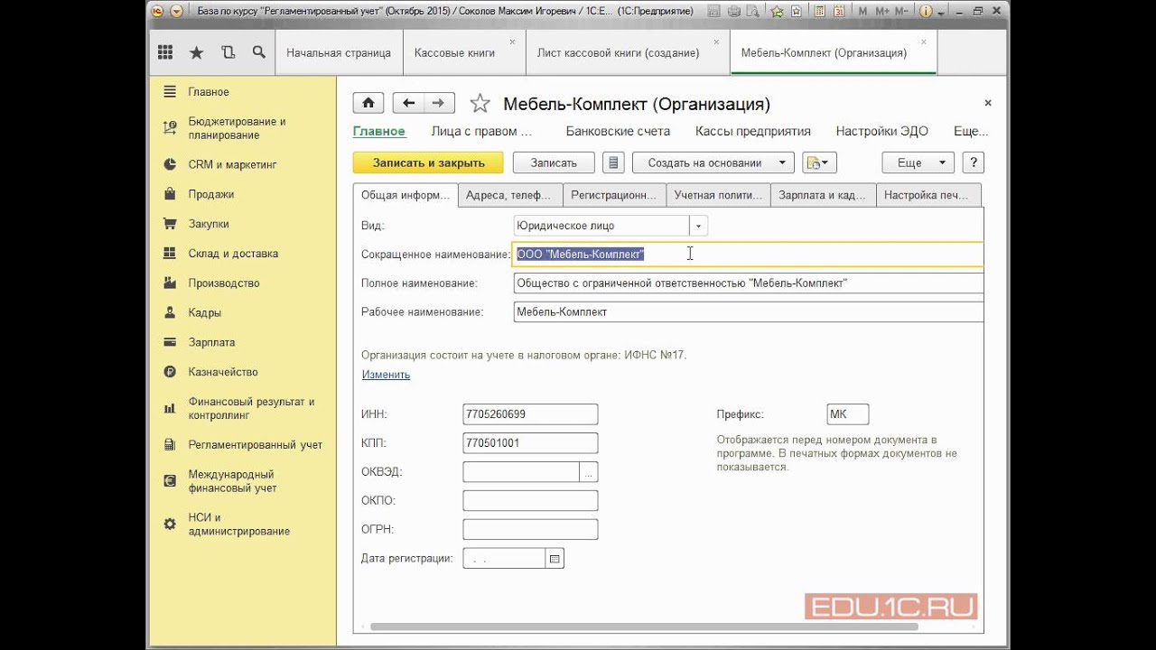Viewport: 1156px width, 650px height.
Task: Go back with the left arrow button
Action: pos(409,103)
